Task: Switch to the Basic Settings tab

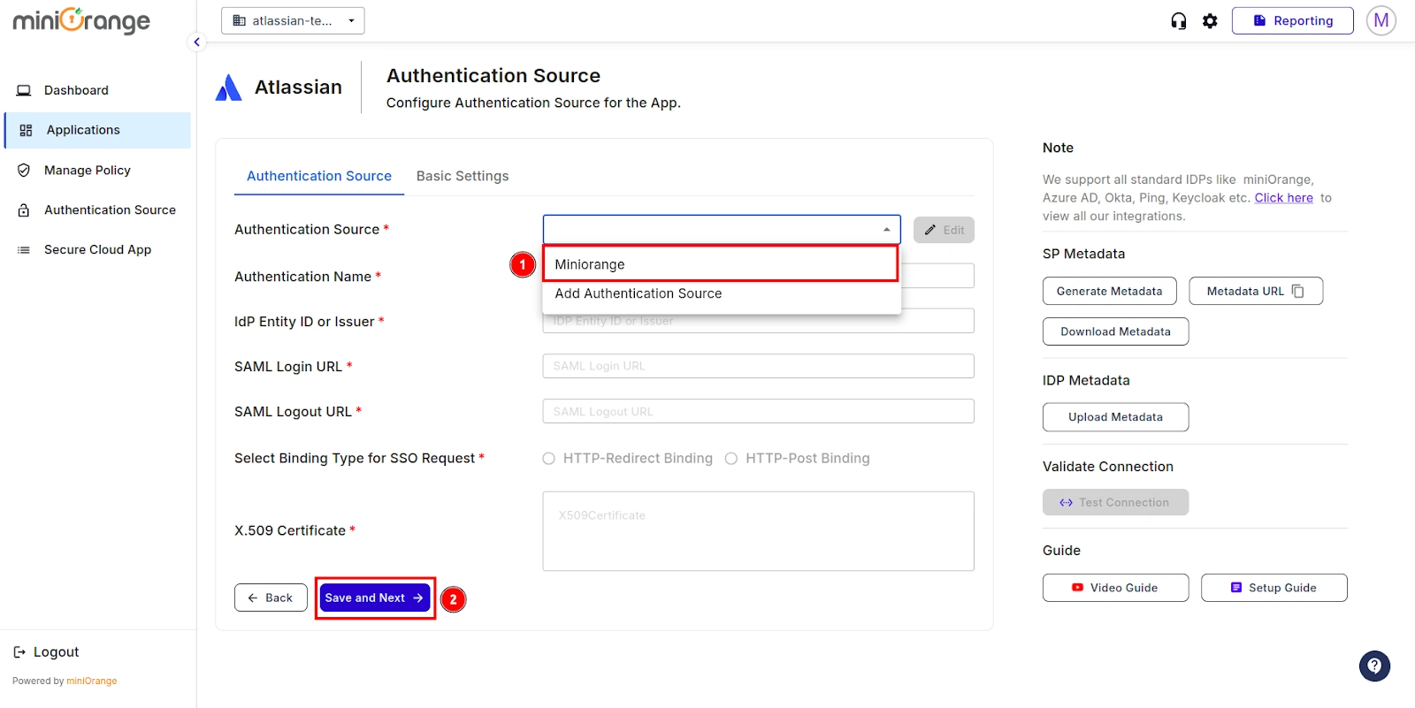Action: [463, 176]
